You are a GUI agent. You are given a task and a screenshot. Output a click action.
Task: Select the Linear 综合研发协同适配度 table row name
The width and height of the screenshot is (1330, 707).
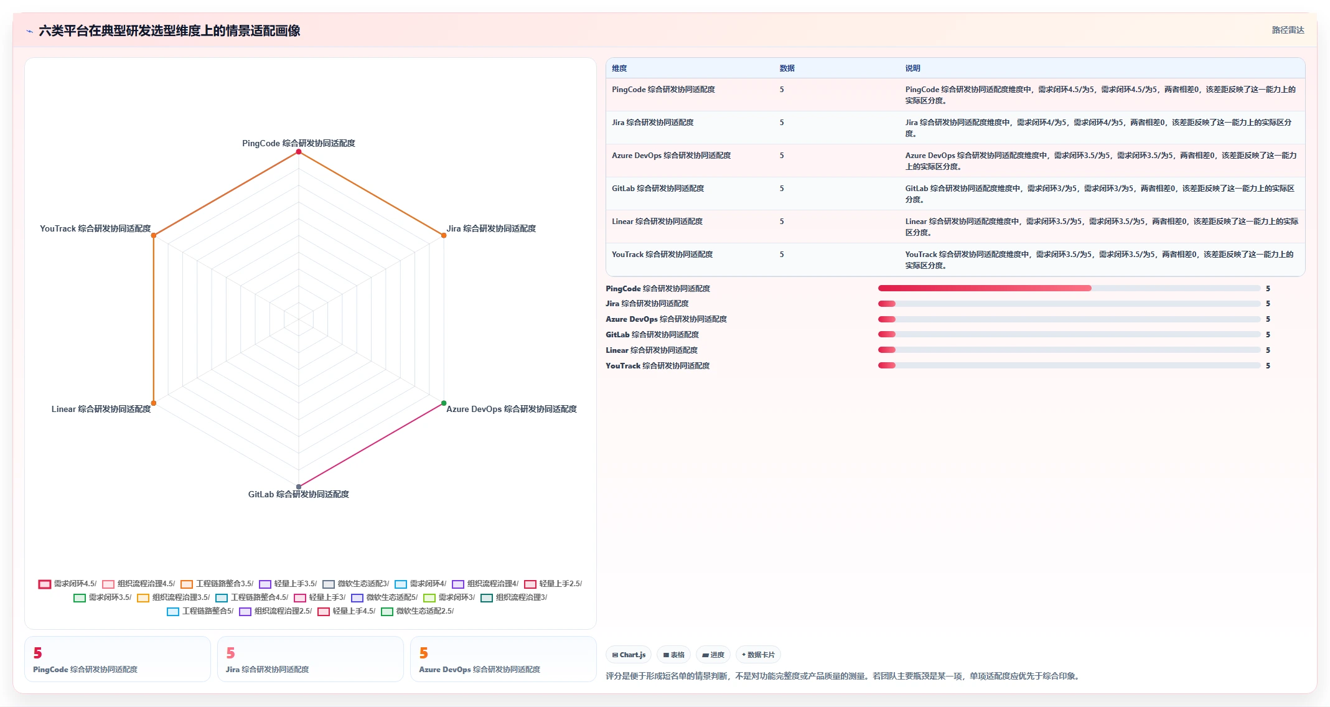657,222
